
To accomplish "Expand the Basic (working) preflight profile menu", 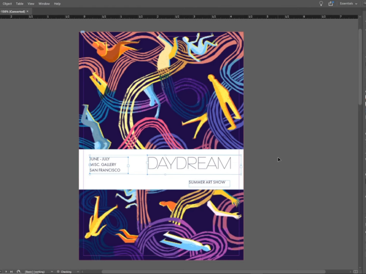I will [53, 272].
